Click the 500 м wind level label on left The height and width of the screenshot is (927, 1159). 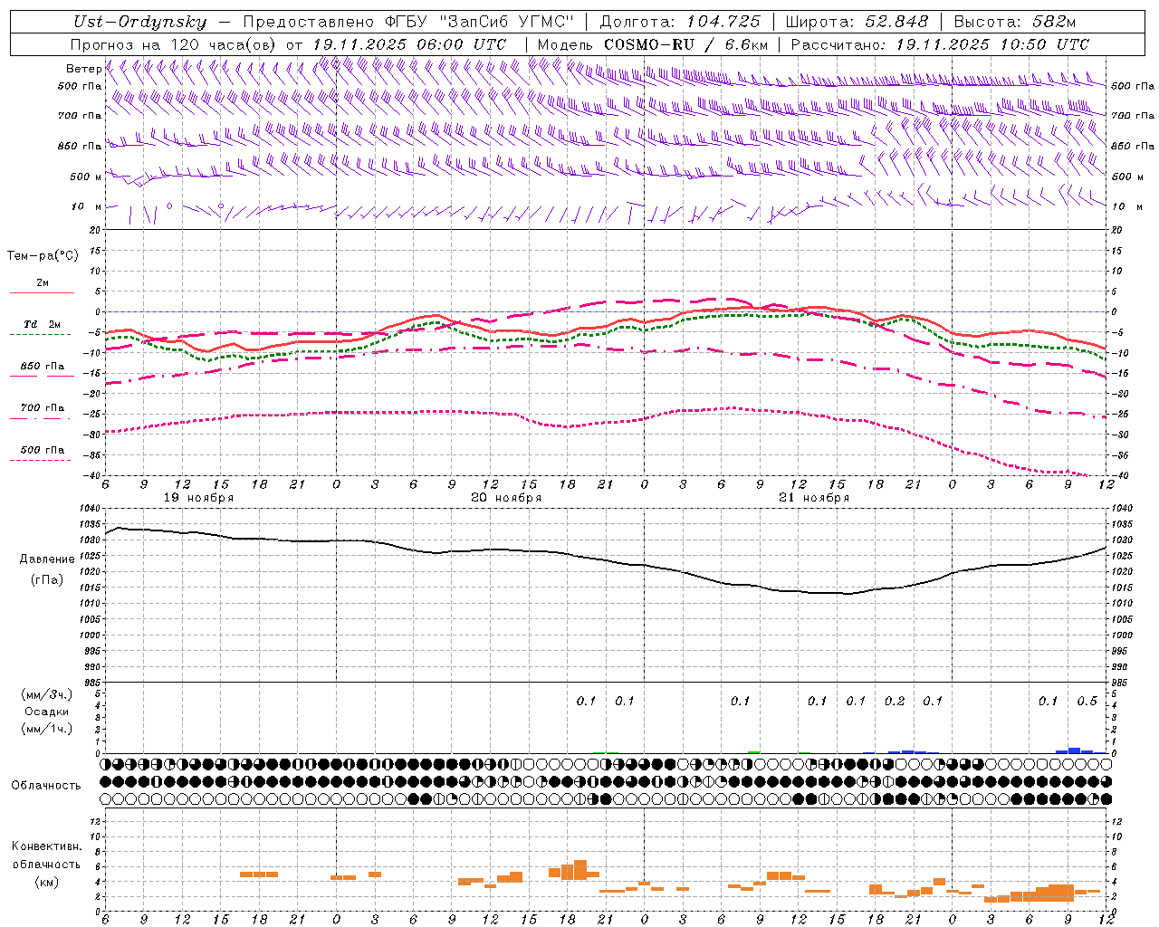pos(85,177)
